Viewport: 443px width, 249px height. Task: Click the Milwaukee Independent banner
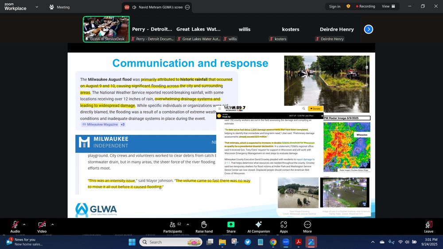coord(146,144)
